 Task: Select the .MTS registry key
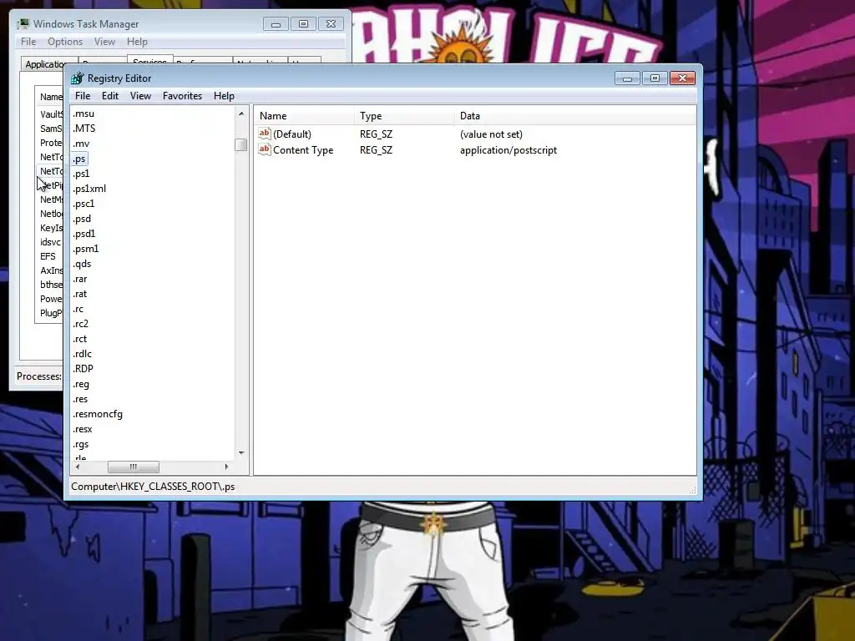click(x=84, y=129)
